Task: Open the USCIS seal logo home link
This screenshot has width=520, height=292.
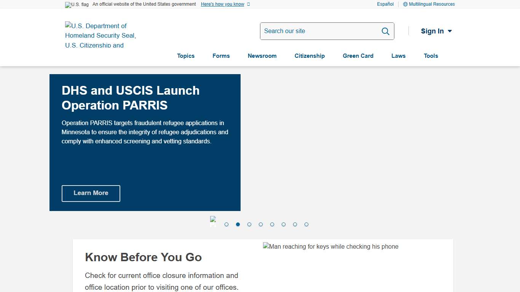Action: click(100, 35)
